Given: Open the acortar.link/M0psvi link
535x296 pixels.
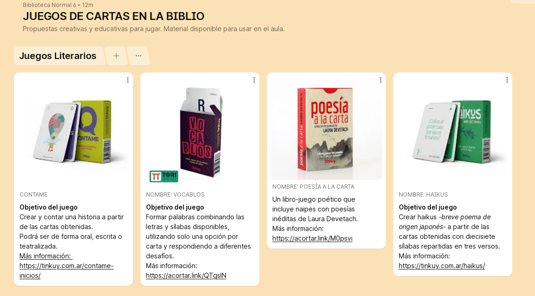Looking at the screenshot, I should (312, 238).
